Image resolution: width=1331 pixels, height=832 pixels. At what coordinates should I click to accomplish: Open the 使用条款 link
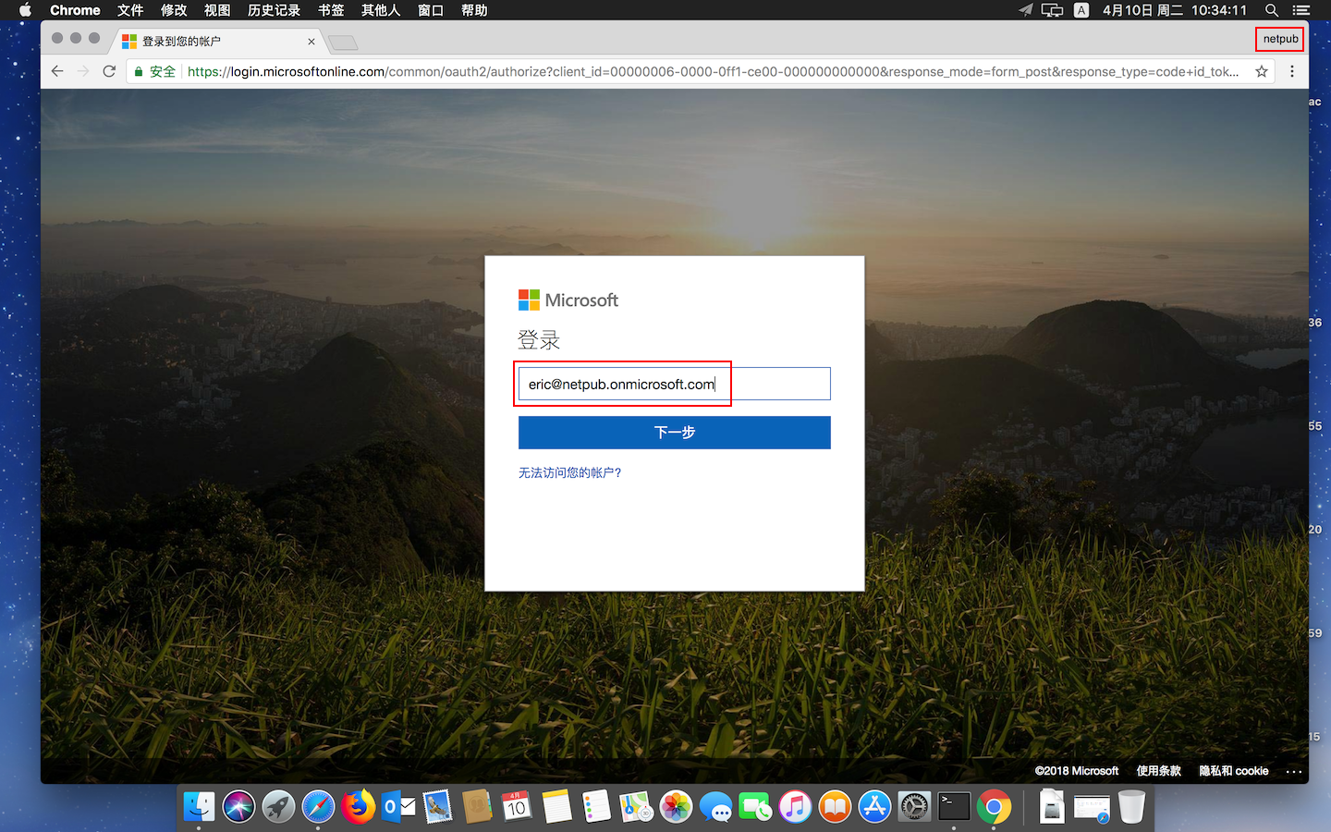1159,771
